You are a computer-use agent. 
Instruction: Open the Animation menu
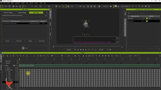point(17,3)
